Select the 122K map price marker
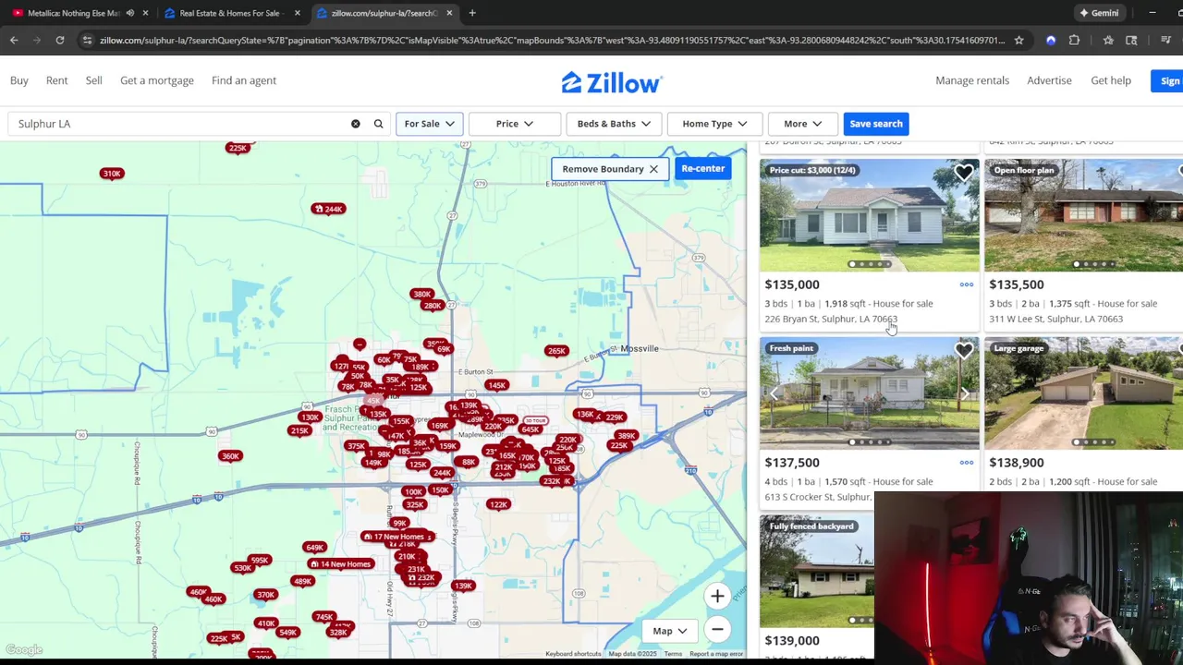 (499, 504)
